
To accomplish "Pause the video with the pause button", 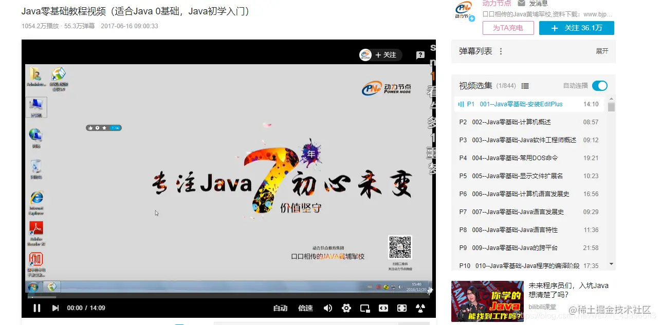I will (37, 308).
